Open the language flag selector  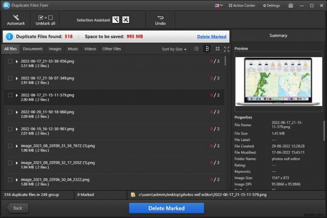click(219, 5)
